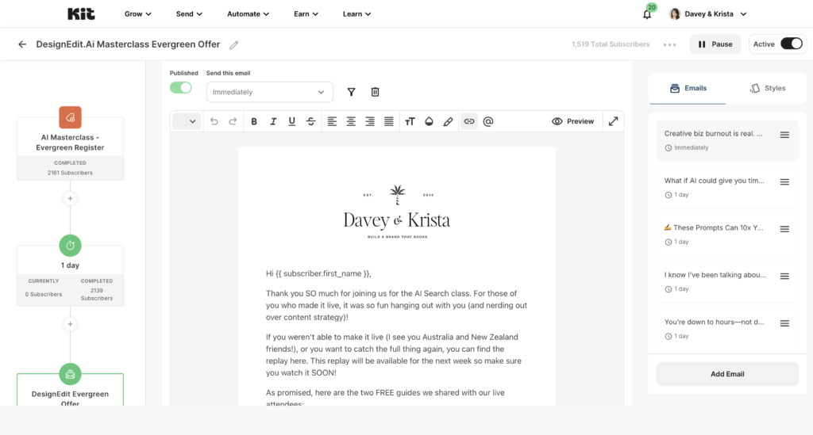Expand the paragraph style dropdown

(x=187, y=121)
